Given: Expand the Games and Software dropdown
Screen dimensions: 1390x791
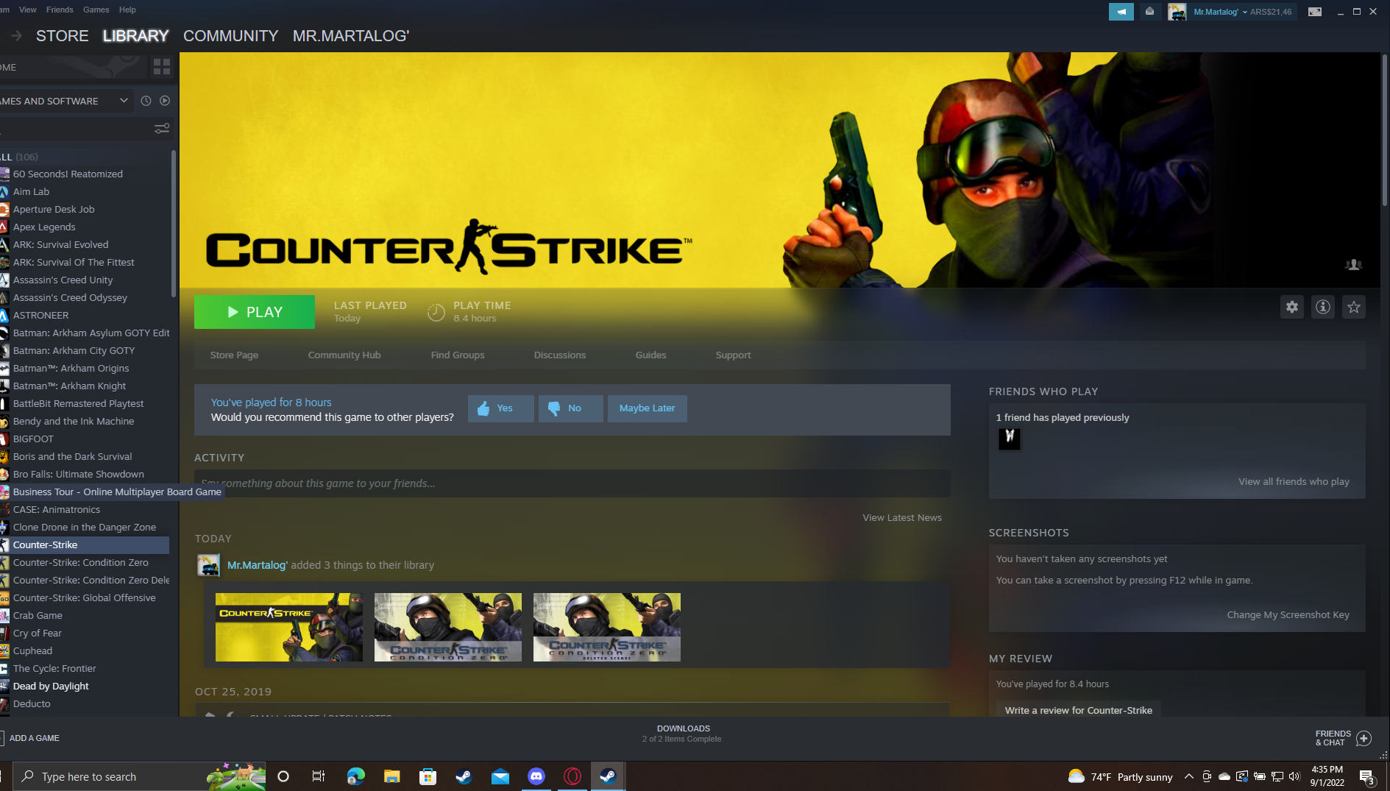Looking at the screenshot, I should (124, 101).
